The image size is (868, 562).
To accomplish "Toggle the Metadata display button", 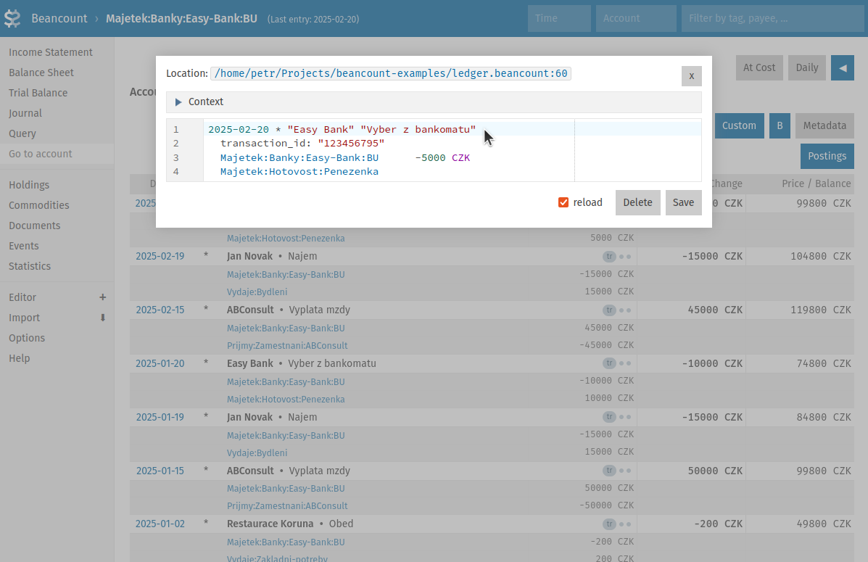I will 824,125.
